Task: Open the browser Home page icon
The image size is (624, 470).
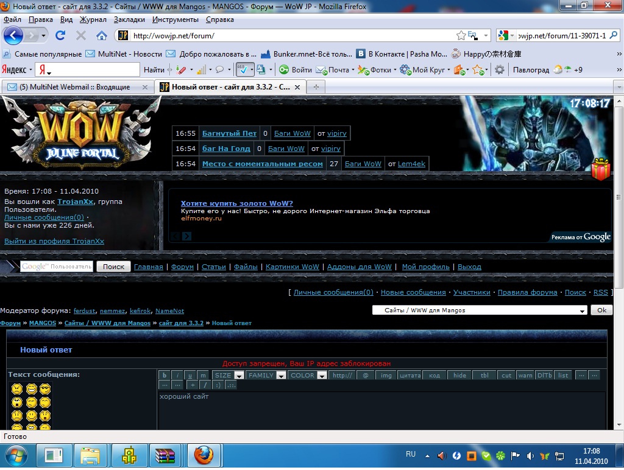Action: pyautogui.click(x=102, y=36)
